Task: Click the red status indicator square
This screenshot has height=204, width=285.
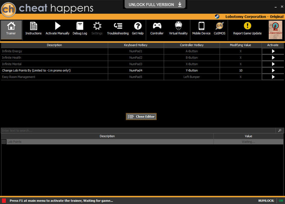Action: click(x=4, y=201)
